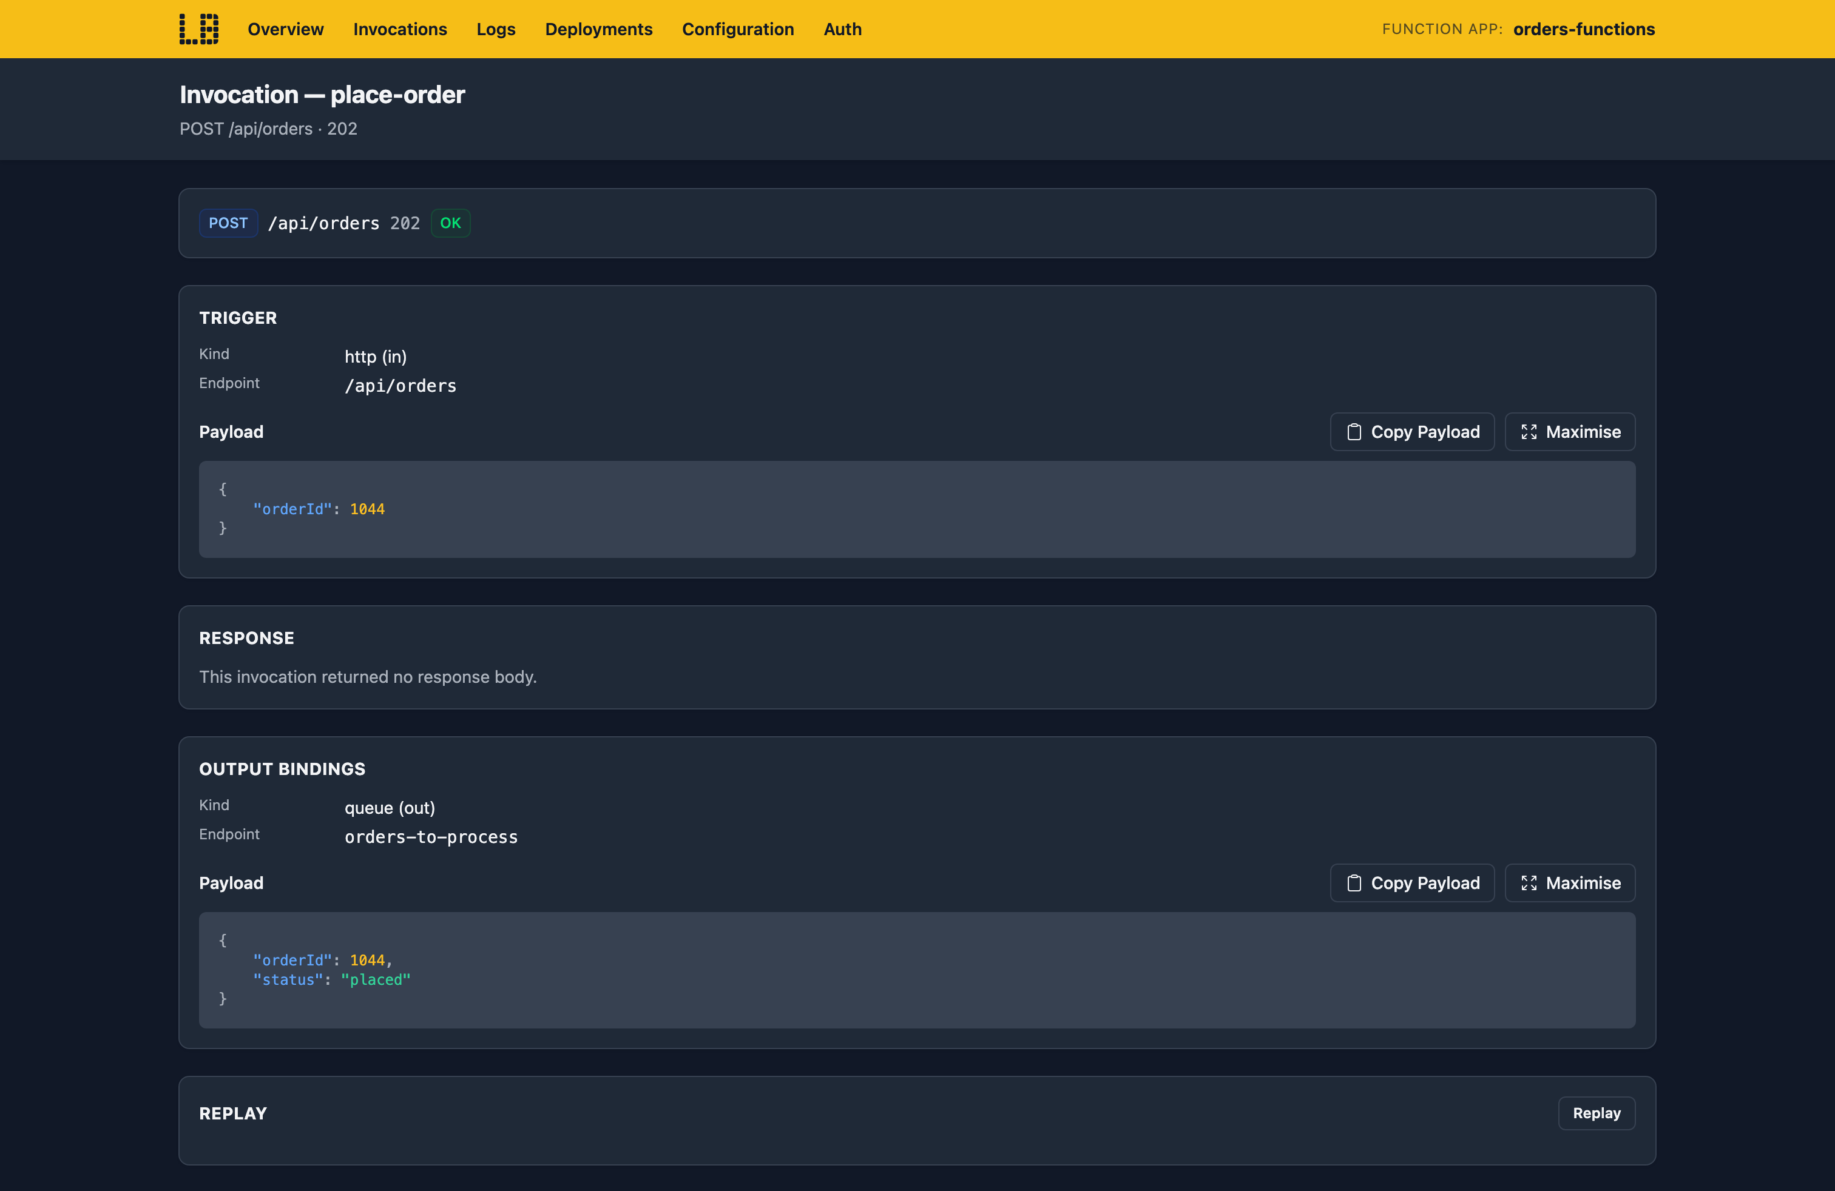The image size is (1835, 1191).
Task: Select the orders-to-process endpoint text
Action: (x=431, y=837)
